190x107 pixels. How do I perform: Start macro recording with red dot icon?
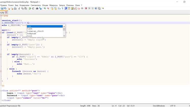(86, 8)
